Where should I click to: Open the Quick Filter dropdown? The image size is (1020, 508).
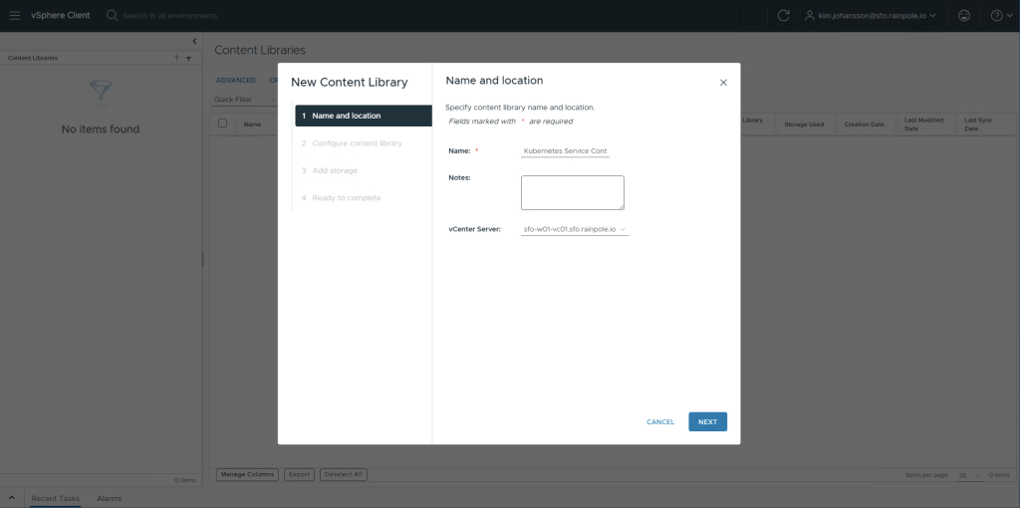244,100
